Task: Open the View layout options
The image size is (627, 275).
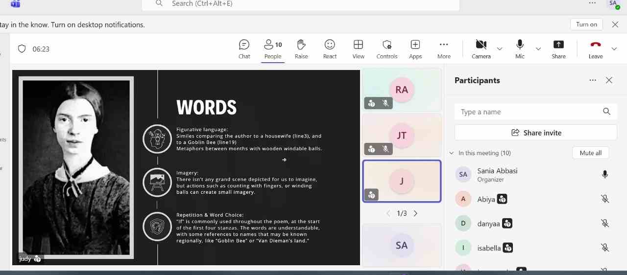Action: tap(358, 49)
